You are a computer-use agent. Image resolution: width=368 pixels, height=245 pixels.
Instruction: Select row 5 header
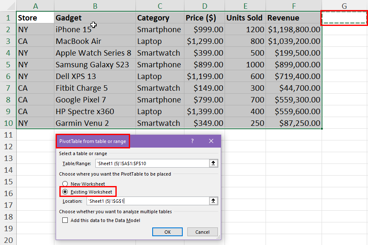click(x=8, y=64)
